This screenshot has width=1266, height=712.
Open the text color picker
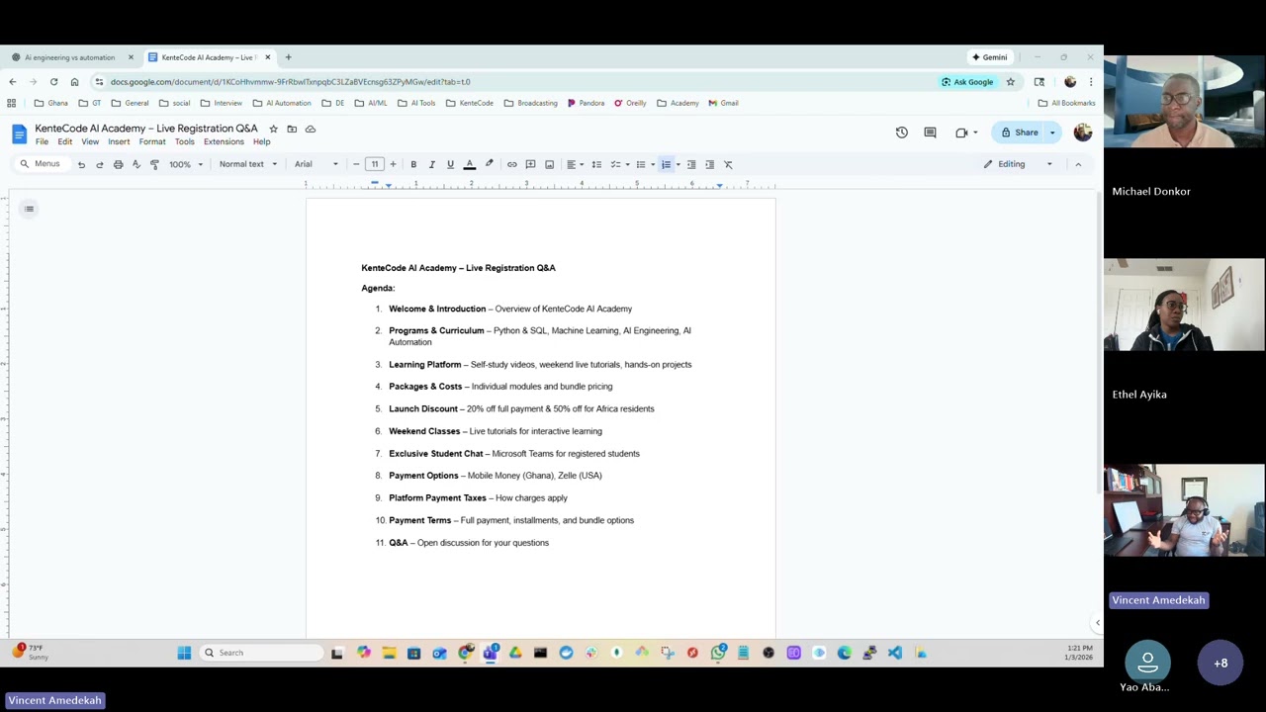[x=470, y=164]
